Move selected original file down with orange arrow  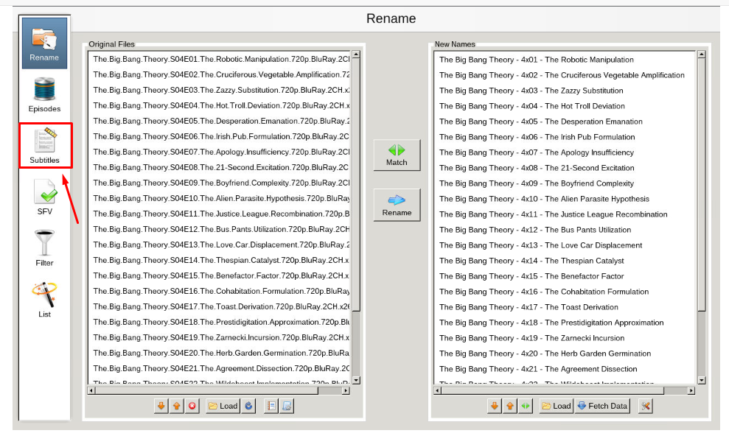point(161,405)
